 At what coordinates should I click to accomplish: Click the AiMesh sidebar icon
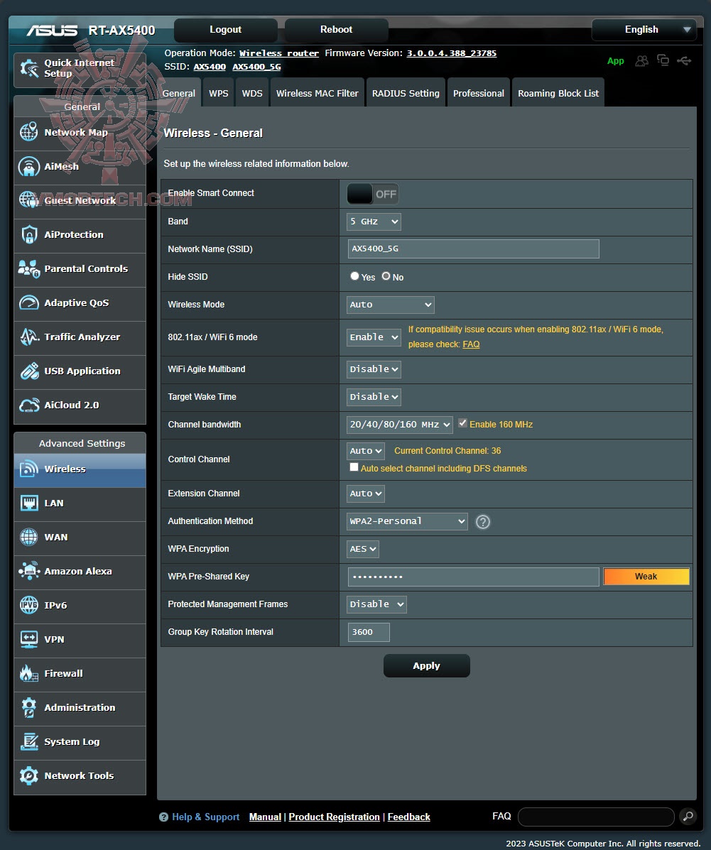click(28, 166)
